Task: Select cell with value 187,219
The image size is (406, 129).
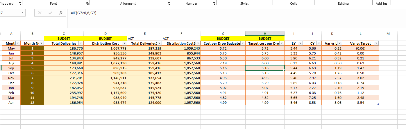Action: 144,48
